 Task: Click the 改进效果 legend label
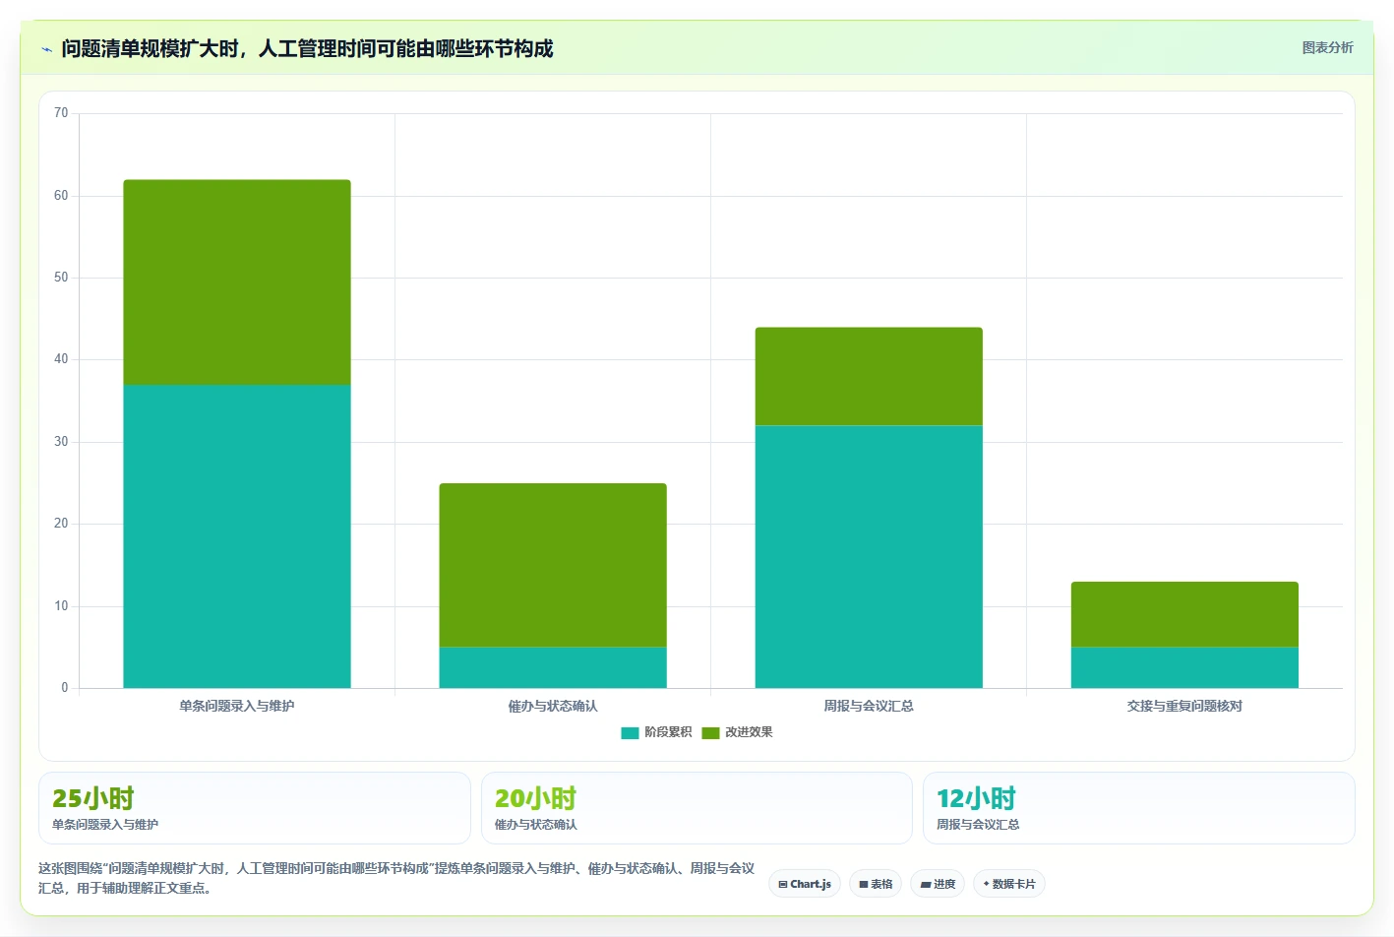tap(749, 732)
